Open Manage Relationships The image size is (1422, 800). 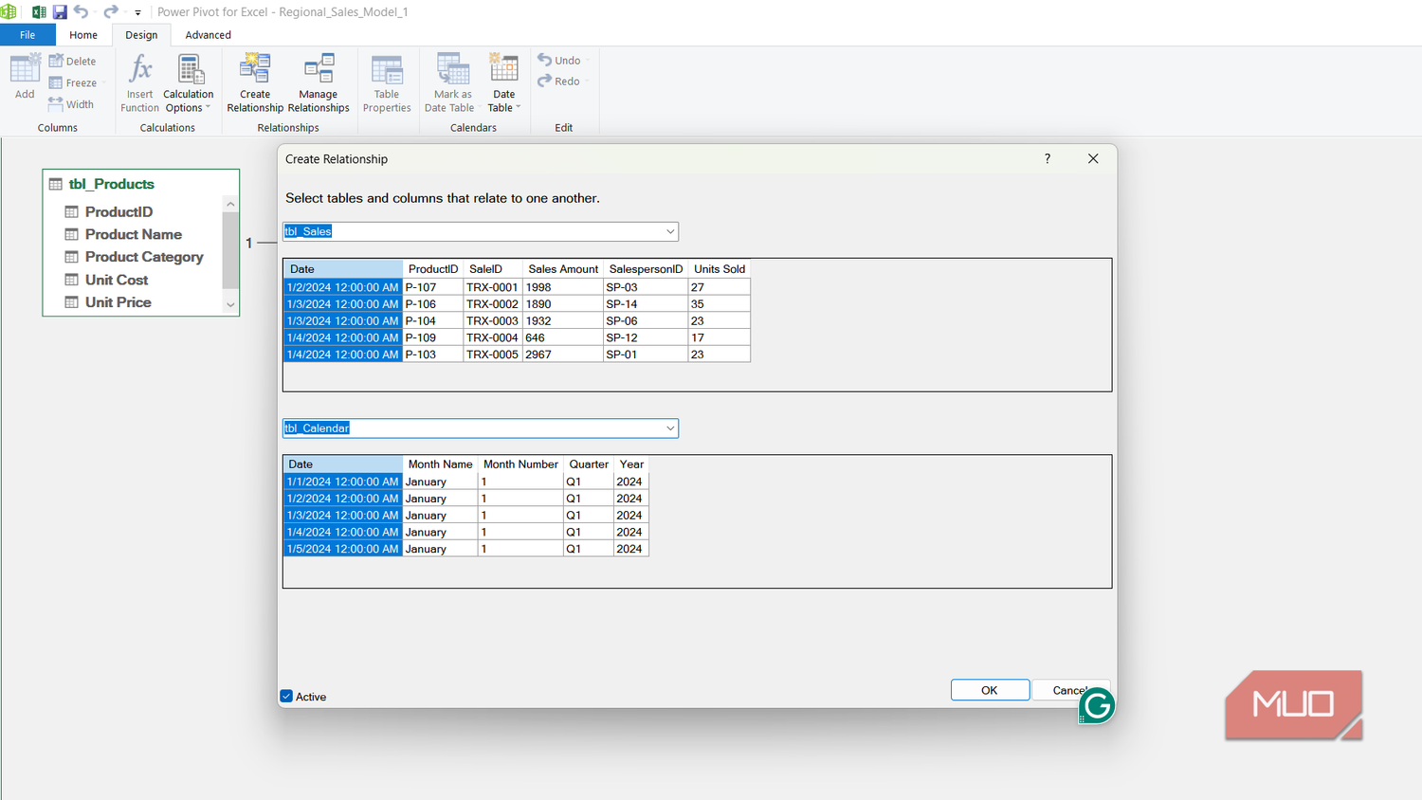point(319,83)
